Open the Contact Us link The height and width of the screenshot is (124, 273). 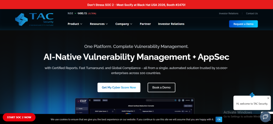click(x=252, y=13)
